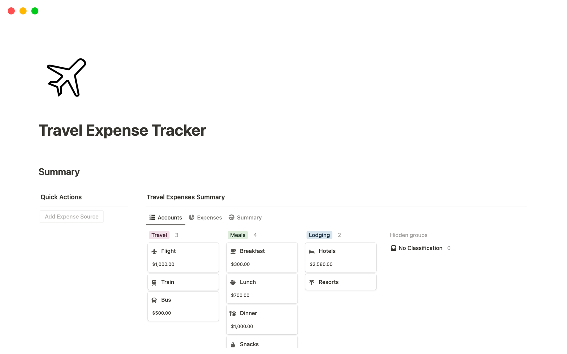567x354 pixels.
Task: Click the No Classification inbox icon
Action: (x=393, y=248)
